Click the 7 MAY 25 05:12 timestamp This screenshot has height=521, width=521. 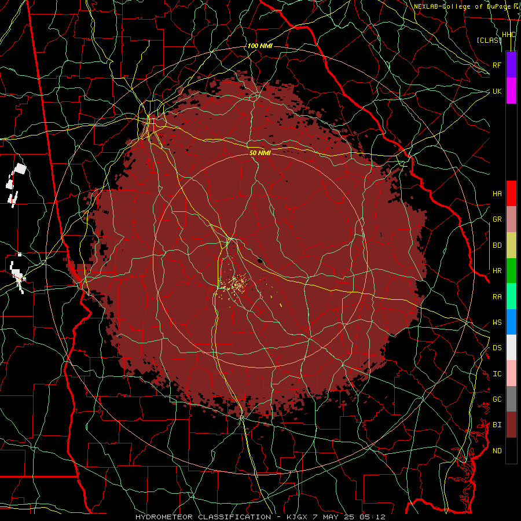click(349, 517)
